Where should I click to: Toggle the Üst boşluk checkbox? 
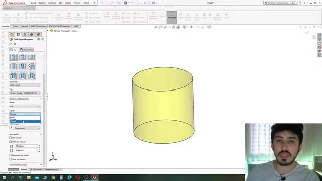click(x=11, y=138)
